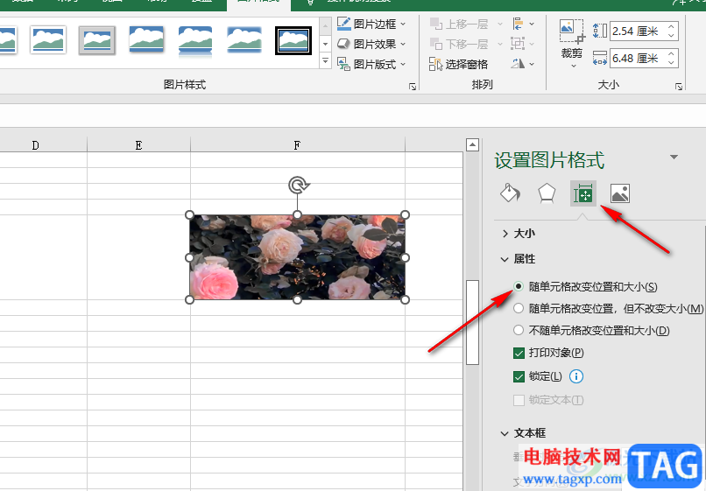Select 随单元格改变位置和大小 radio option
Screen dimensions: 706x491
pyautogui.click(x=519, y=286)
